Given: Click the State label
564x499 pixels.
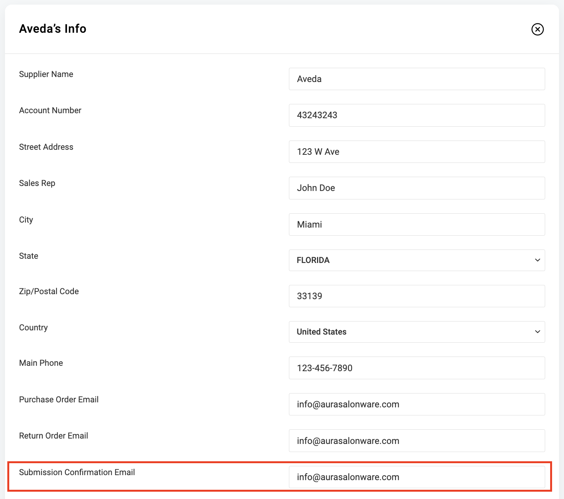Looking at the screenshot, I should (29, 256).
